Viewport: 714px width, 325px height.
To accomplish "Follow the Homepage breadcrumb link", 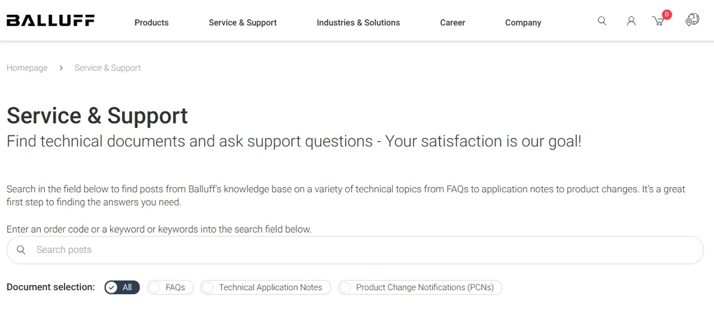I will click(27, 68).
